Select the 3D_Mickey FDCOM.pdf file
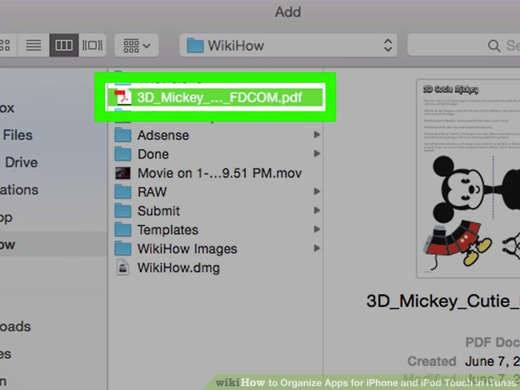This screenshot has width=520, height=390. pos(215,97)
